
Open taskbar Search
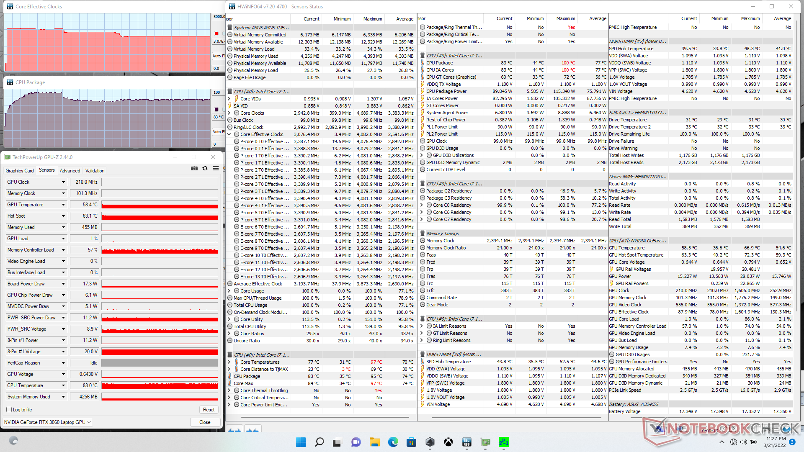click(x=319, y=442)
